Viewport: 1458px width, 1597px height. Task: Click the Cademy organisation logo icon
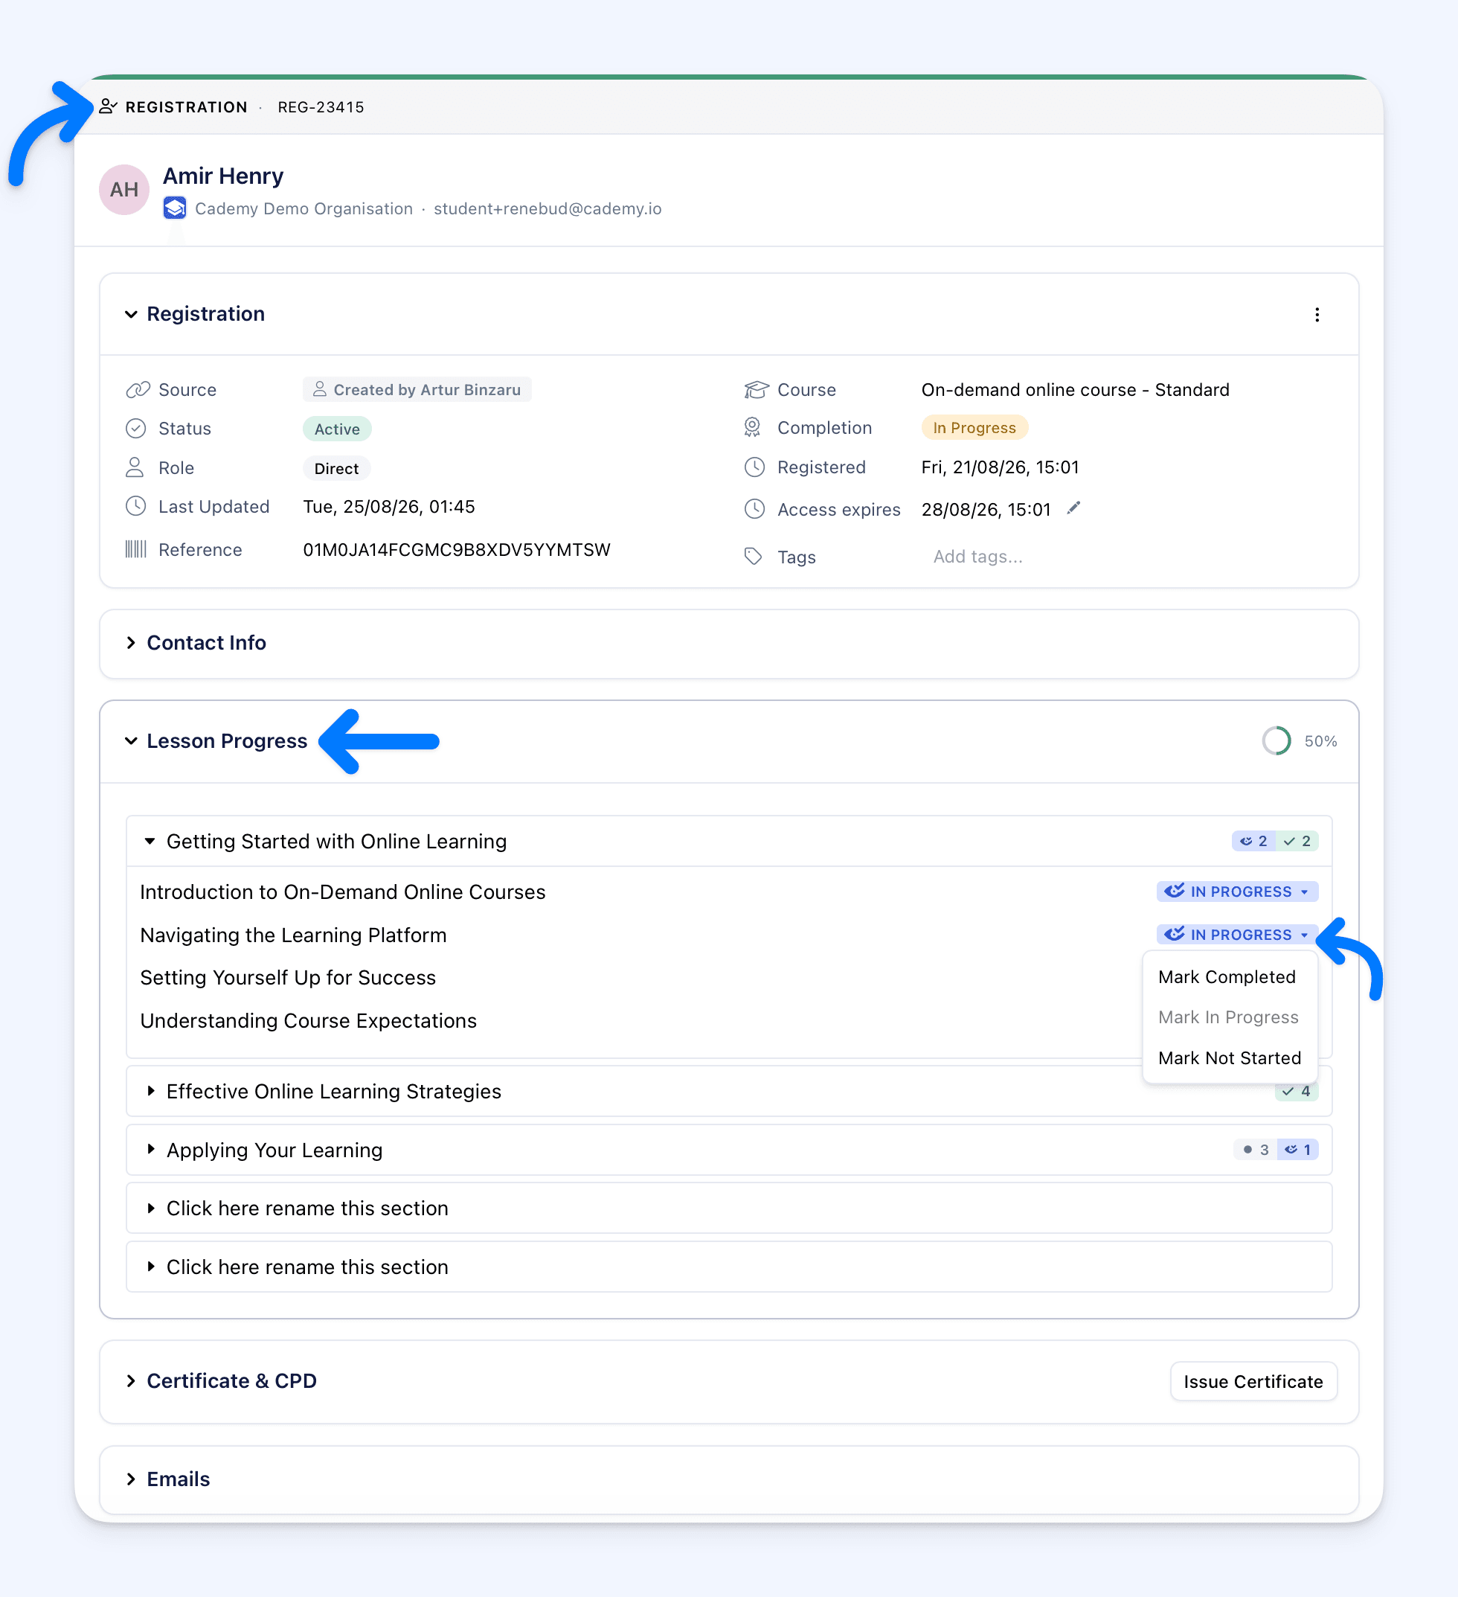[x=175, y=208]
